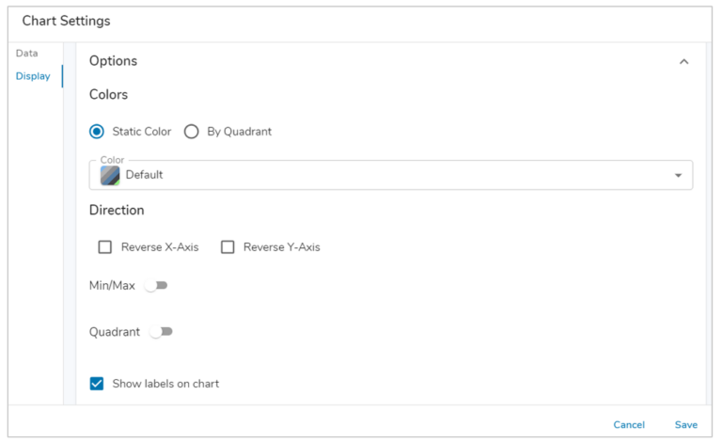Click the Options section header
This screenshot has height=442, width=722.
[x=114, y=61]
